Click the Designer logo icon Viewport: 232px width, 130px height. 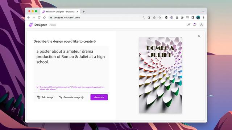[x=31, y=25]
